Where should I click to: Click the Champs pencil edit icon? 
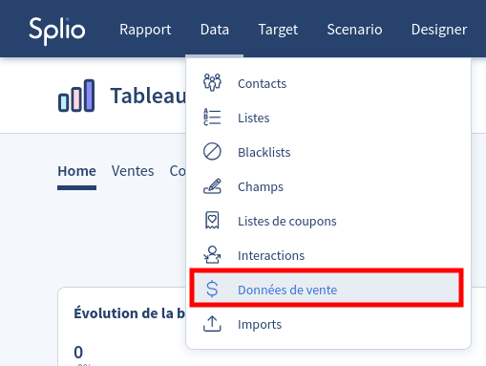pyautogui.click(x=212, y=186)
